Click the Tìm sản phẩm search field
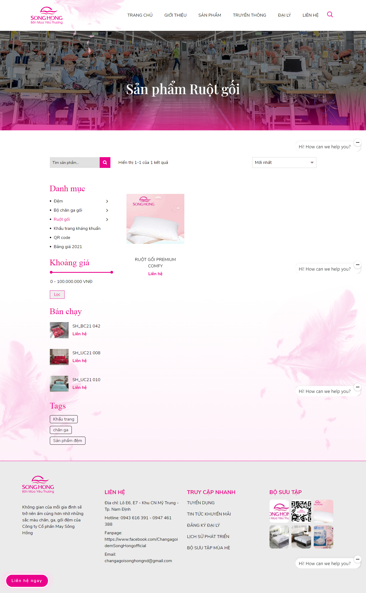This screenshot has height=593, width=366. pyautogui.click(x=75, y=163)
